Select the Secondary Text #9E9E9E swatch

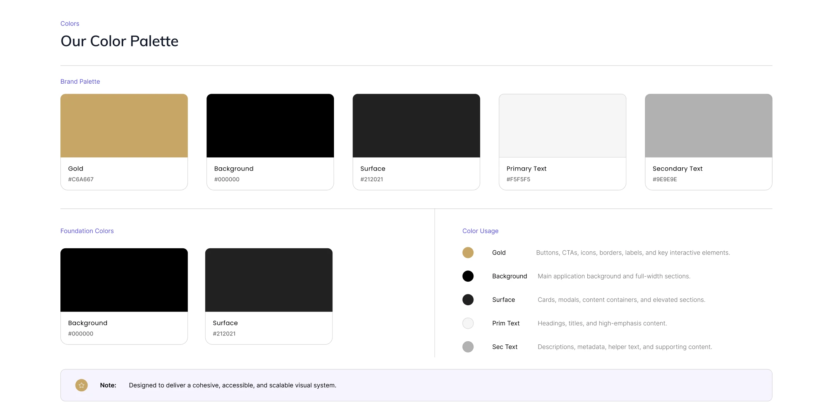pyautogui.click(x=708, y=142)
